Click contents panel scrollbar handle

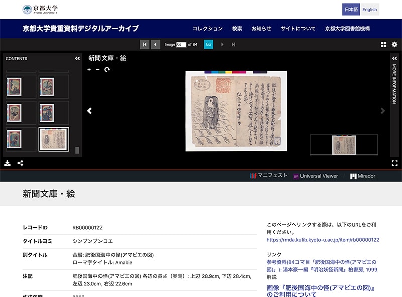pos(77,150)
